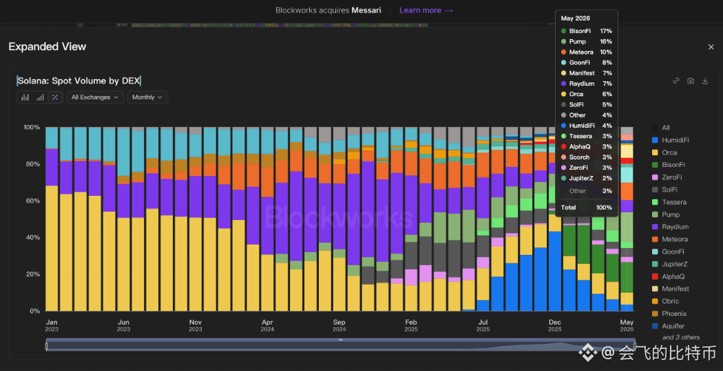
Task: Click the Expanded View heading
Action: (x=47, y=47)
